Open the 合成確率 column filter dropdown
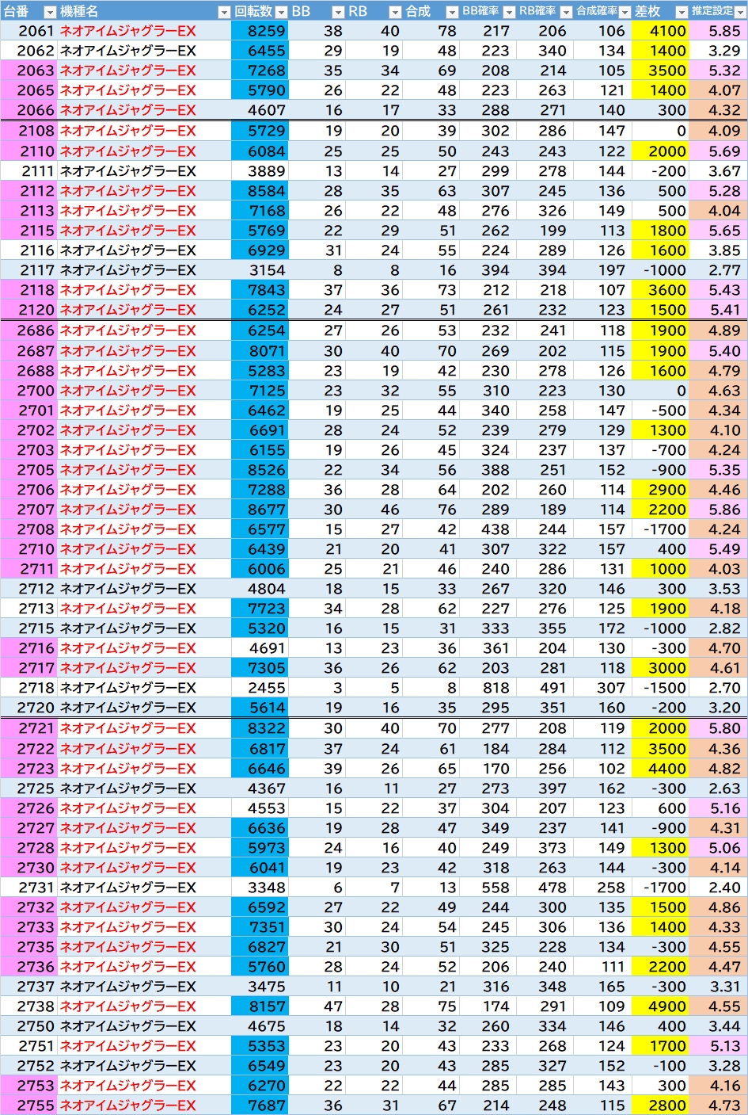 point(625,12)
